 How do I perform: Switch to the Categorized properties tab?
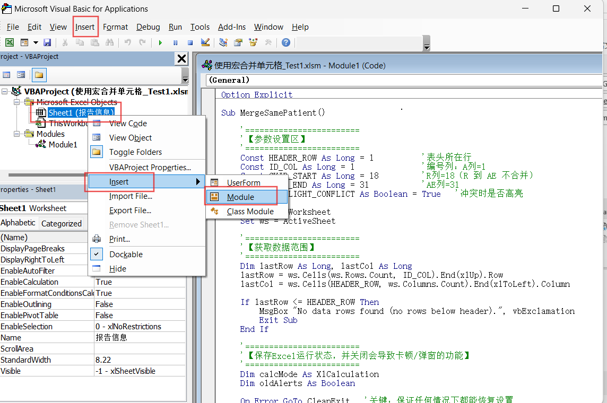(x=62, y=223)
